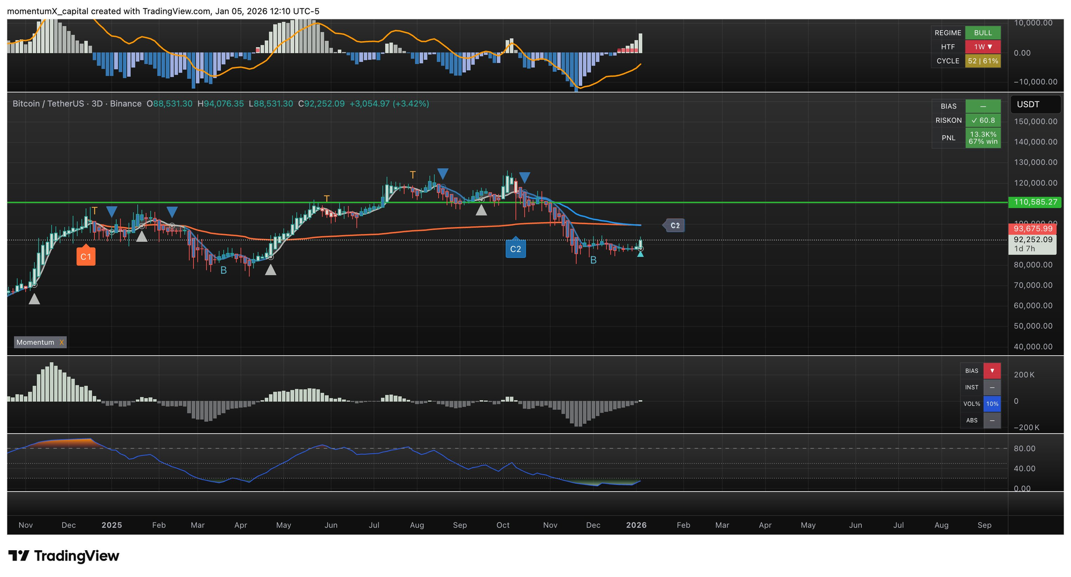Click the B bottom label near April
The image size is (1071, 577).
click(223, 271)
